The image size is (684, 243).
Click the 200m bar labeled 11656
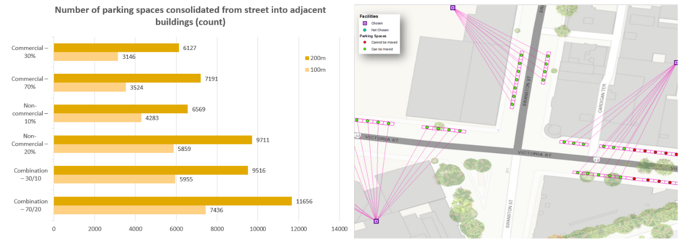point(173,201)
